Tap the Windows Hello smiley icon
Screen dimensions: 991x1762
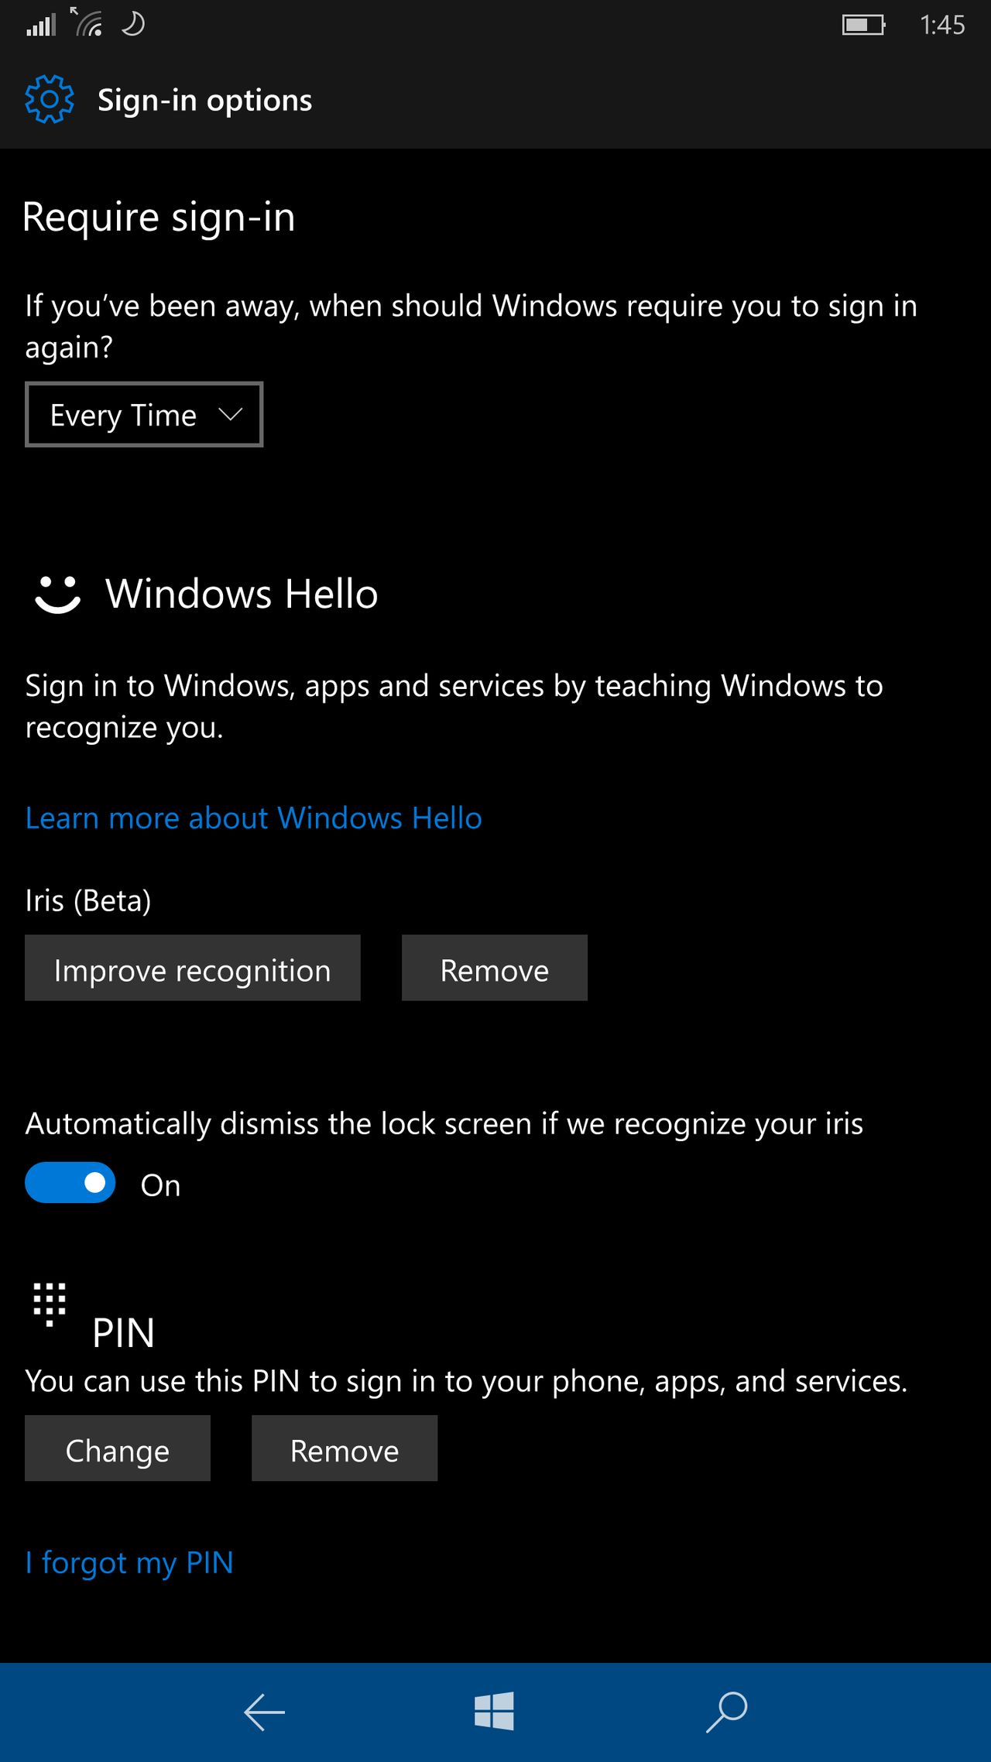click(x=57, y=594)
